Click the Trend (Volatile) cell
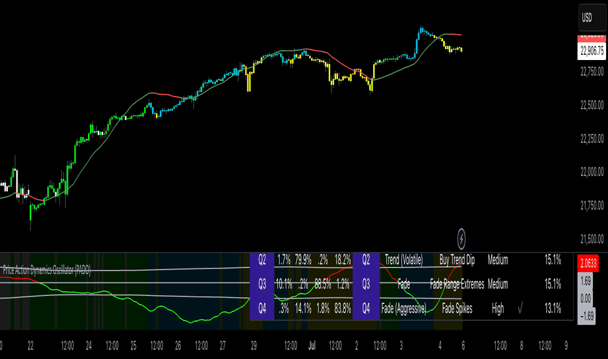The image size is (608, 359). tap(404, 260)
